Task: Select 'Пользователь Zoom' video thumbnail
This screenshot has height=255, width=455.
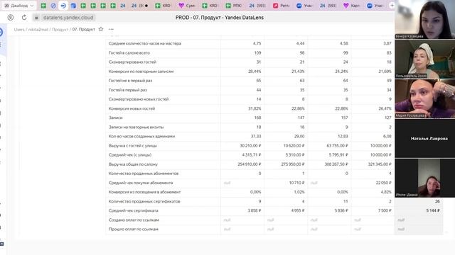Action: [425, 59]
